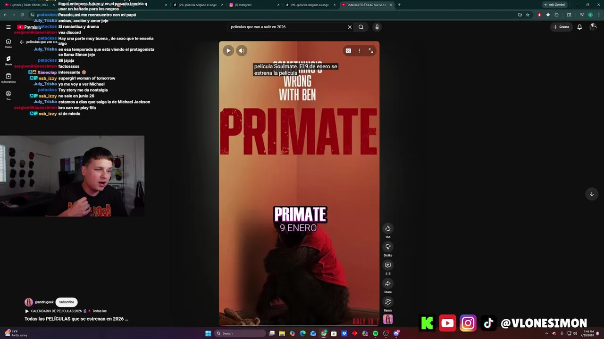Open the You page in the sidebar
Image resolution: width=604 pixels, height=339 pixels.
tap(8, 95)
